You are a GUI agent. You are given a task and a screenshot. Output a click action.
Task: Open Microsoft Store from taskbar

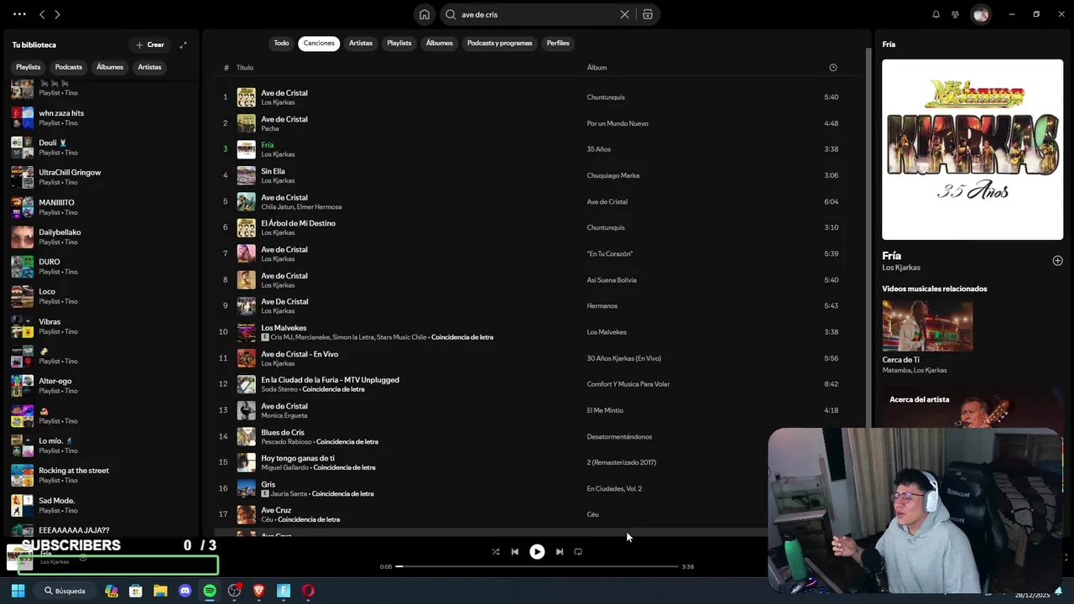[x=135, y=591]
